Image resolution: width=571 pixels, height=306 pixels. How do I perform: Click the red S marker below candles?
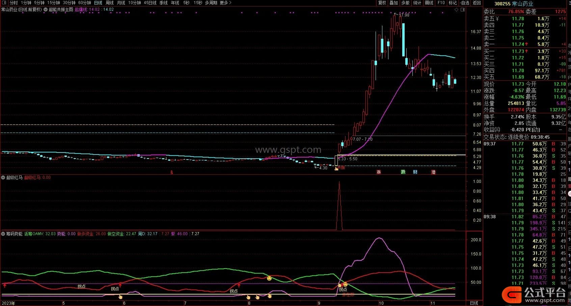point(172,172)
